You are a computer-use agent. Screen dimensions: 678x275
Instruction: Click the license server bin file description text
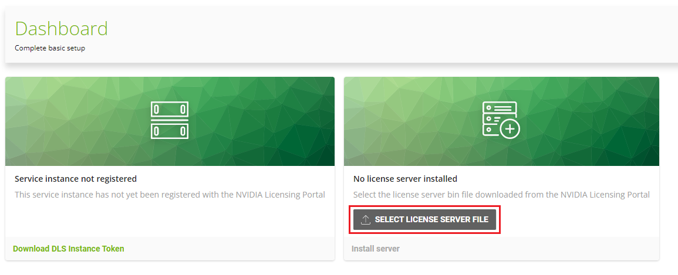pos(501,195)
